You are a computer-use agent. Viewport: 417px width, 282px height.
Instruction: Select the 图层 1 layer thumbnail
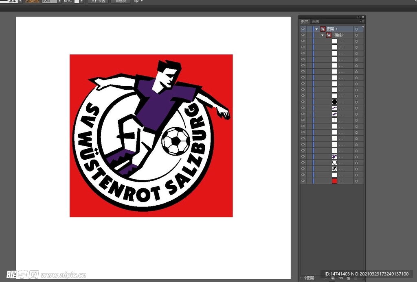323,29
